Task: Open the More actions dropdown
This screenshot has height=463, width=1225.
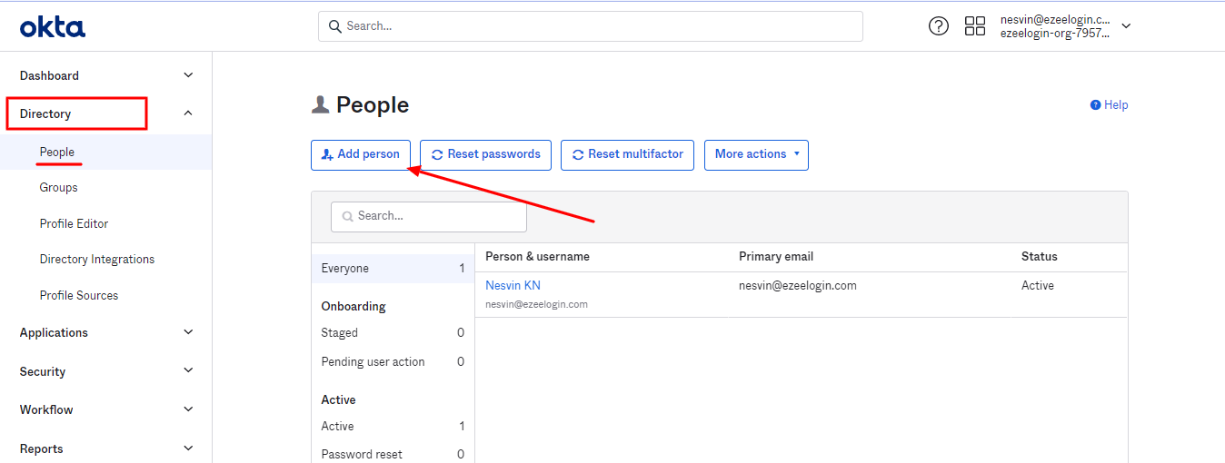Action: tap(756, 154)
